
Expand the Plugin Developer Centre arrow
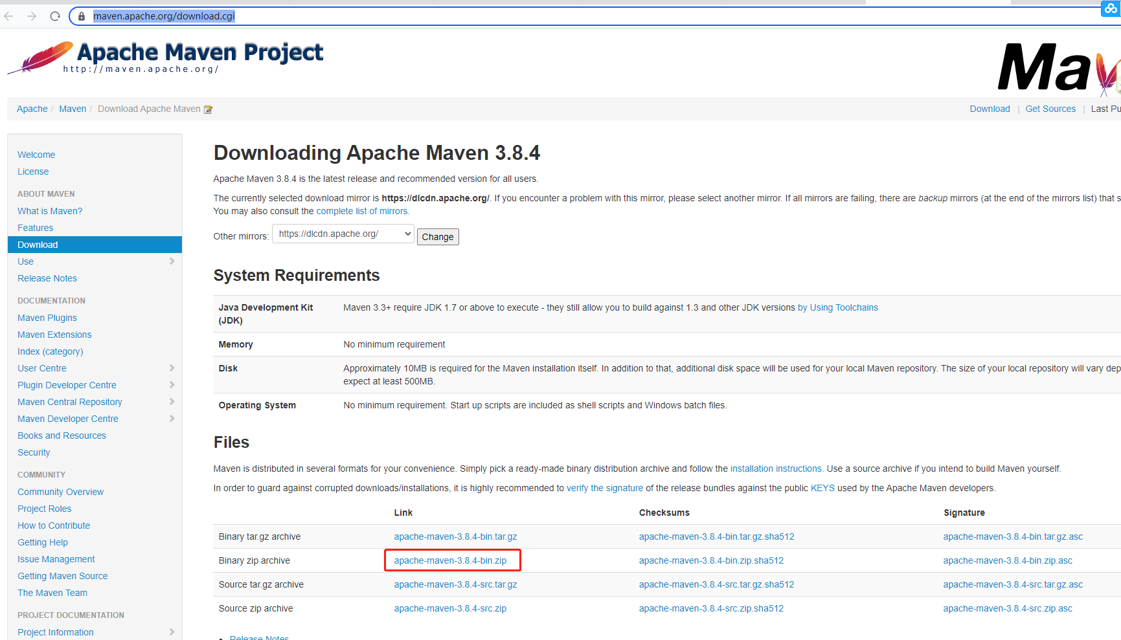click(172, 385)
